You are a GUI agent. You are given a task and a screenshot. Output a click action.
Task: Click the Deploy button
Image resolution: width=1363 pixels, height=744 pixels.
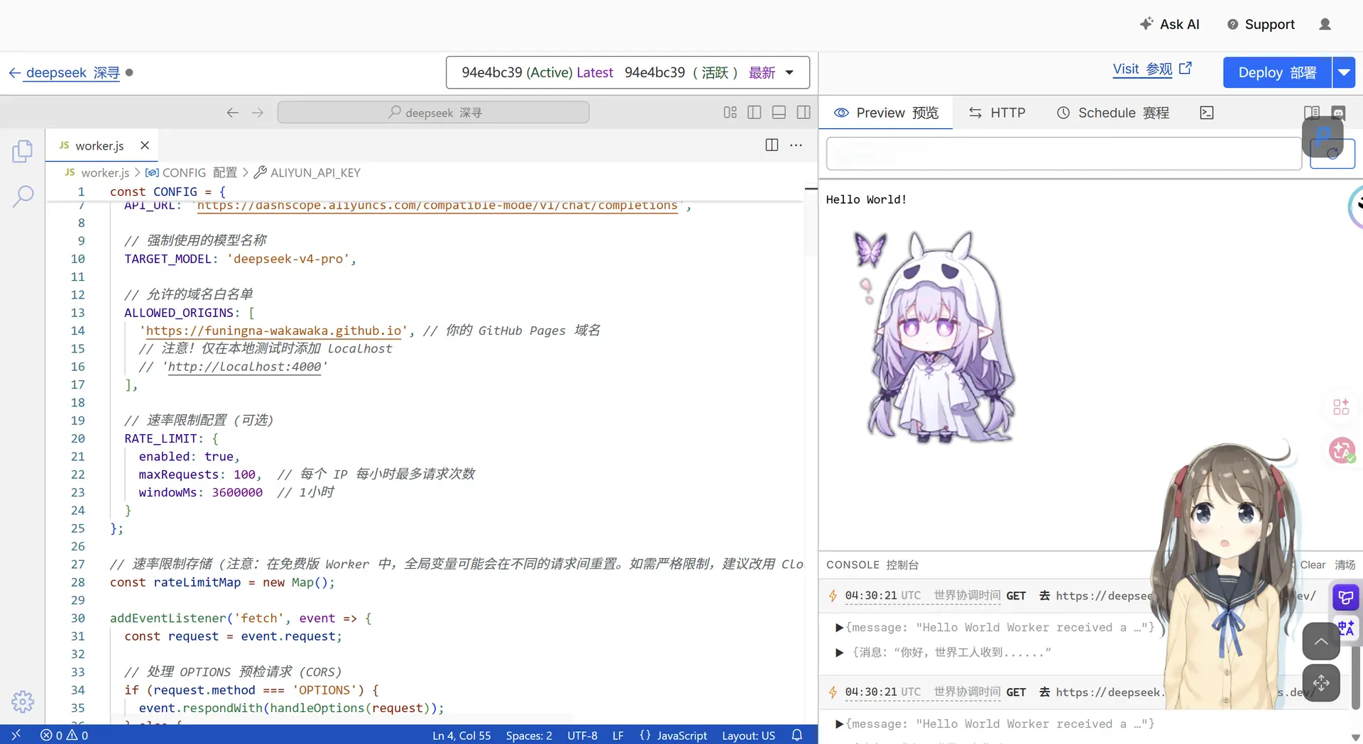(1277, 72)
